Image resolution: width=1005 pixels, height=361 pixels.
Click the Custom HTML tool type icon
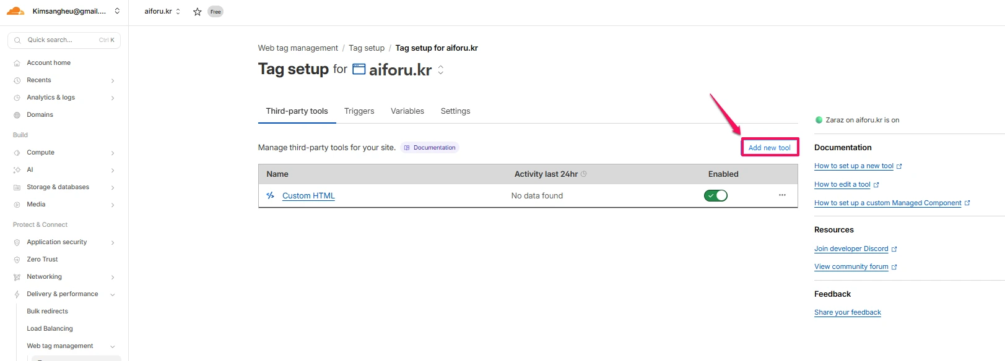[x=271, y=195]
